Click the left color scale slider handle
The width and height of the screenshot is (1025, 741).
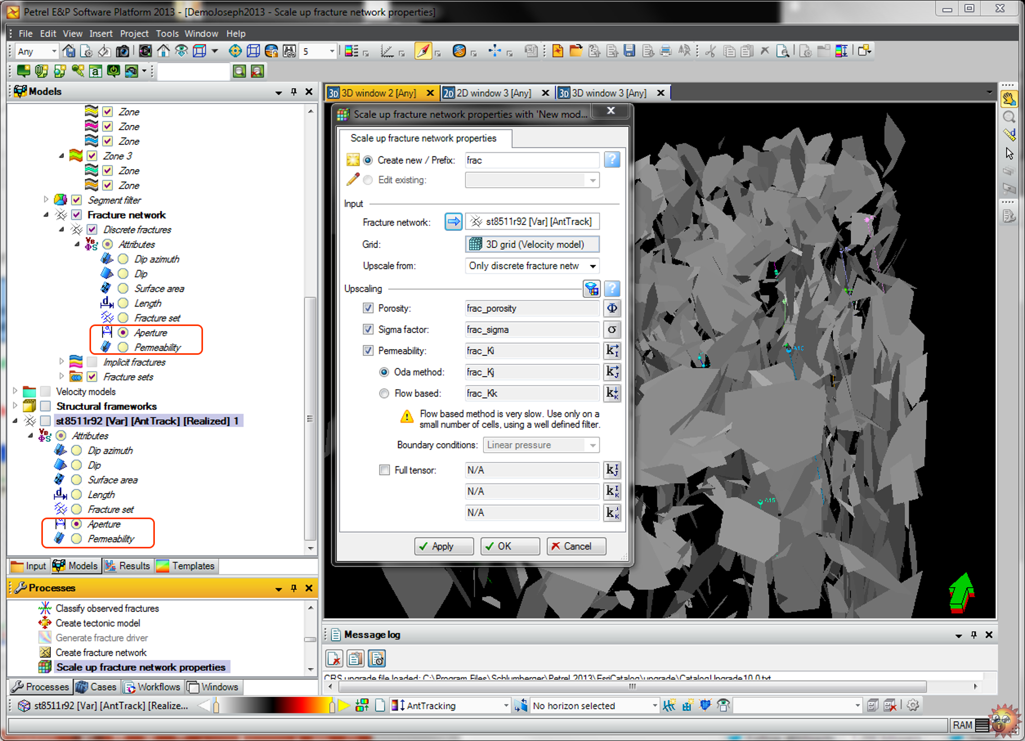[216, 706]
